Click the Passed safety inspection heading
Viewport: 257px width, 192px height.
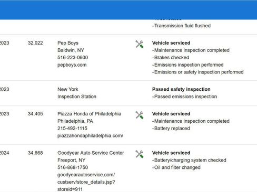181,89
